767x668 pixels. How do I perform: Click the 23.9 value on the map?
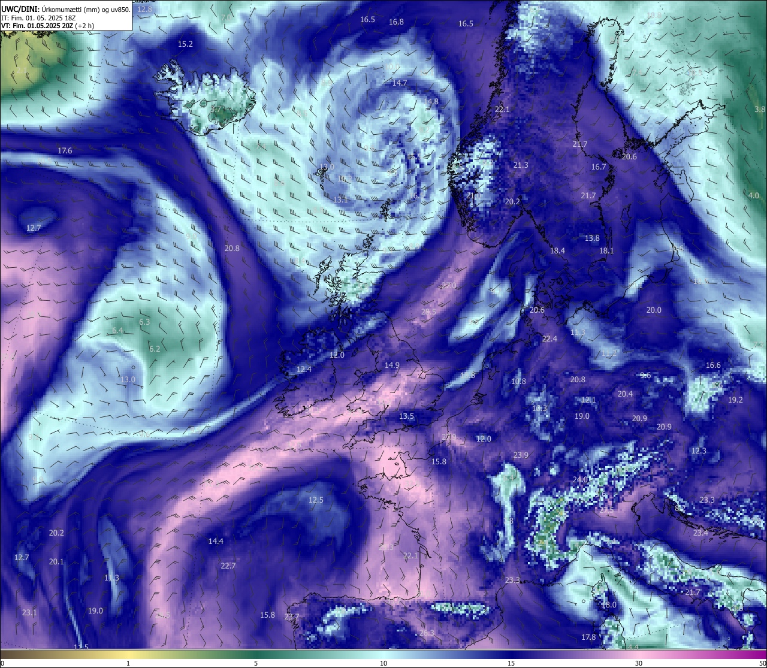tap(521, 455)
